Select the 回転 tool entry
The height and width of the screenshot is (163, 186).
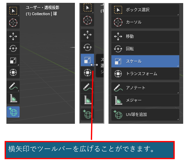coord(145,49)
